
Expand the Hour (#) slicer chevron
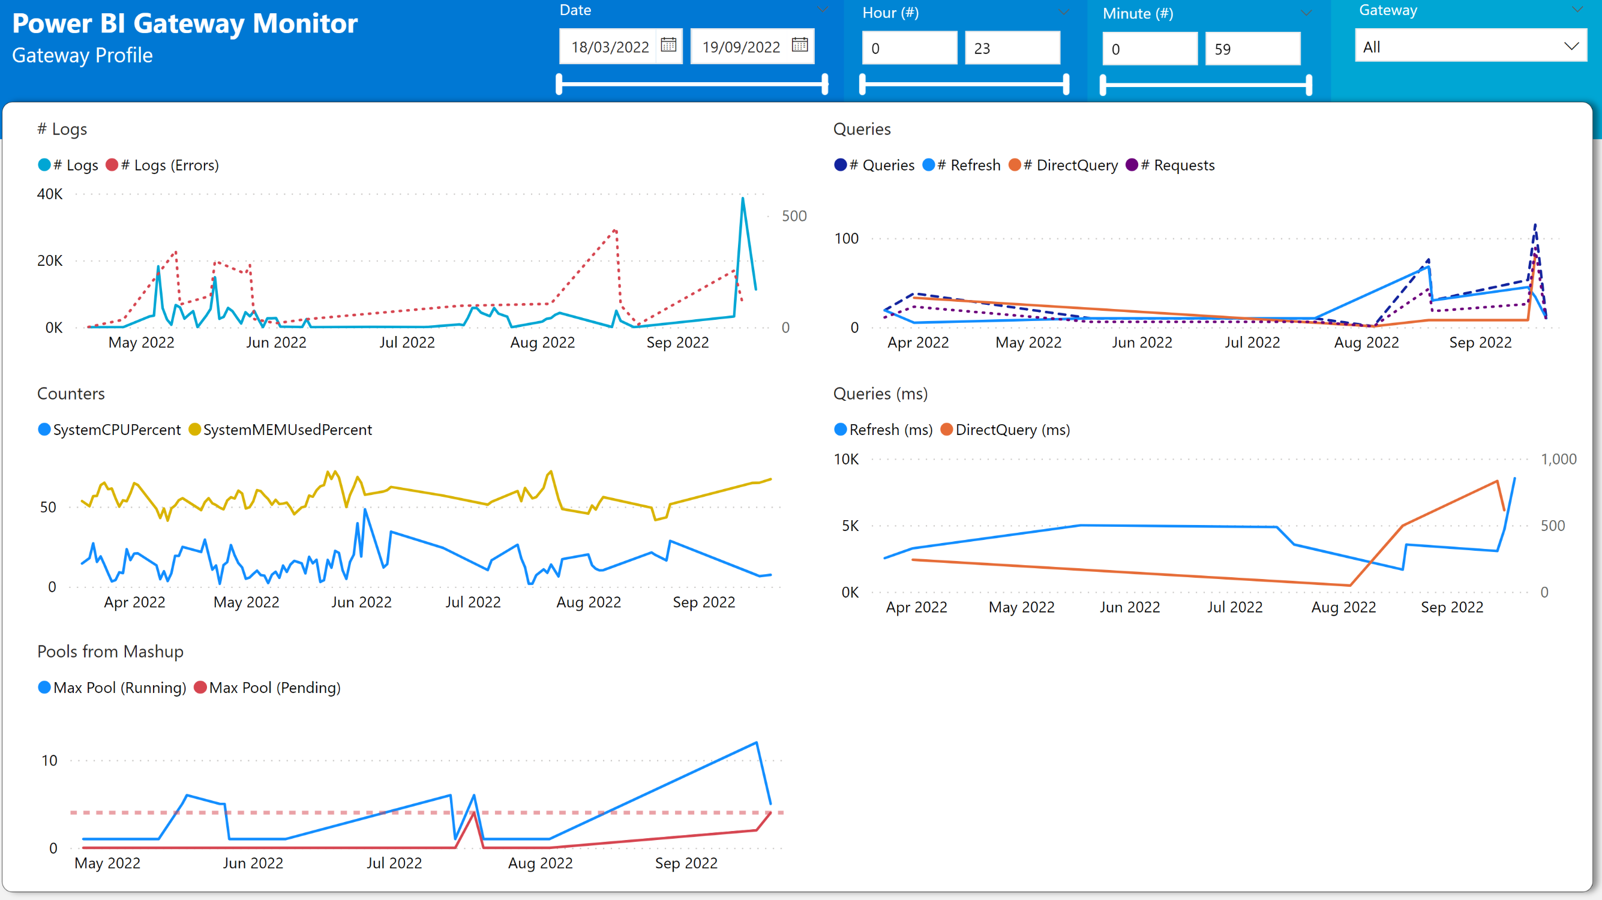click(x=1064, y=13)
